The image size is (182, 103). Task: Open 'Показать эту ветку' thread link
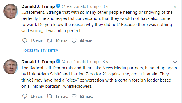pyautogui.click(x=40, y=50)
